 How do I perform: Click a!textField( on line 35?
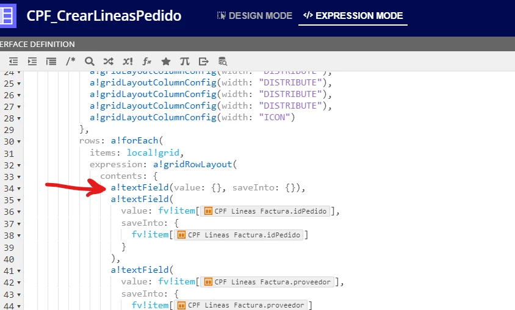click(x=142, y=199)
